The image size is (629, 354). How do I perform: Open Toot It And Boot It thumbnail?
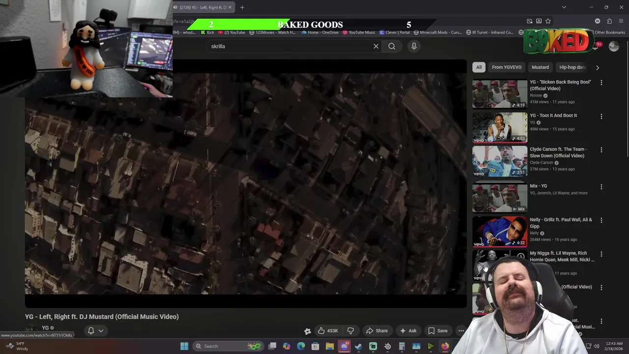pyautogui.click(x=500, y=127)
